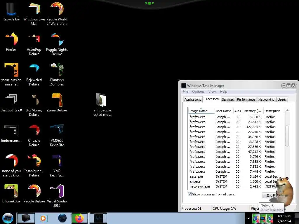Select the Processes tab
Viewport: 299px width, 224px height.
click(211, 99)
